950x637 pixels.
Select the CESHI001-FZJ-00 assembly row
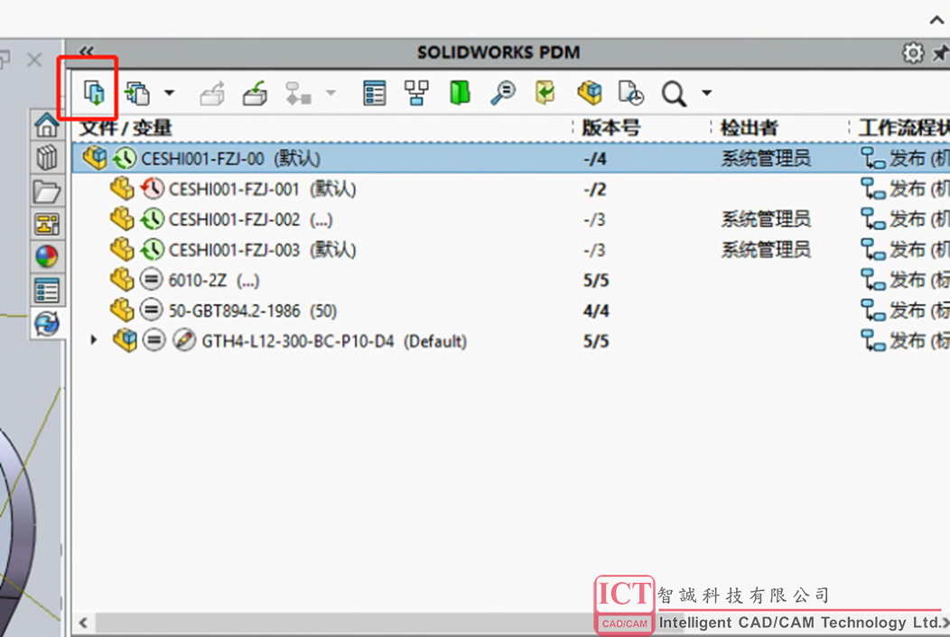(x=511, y=159)
